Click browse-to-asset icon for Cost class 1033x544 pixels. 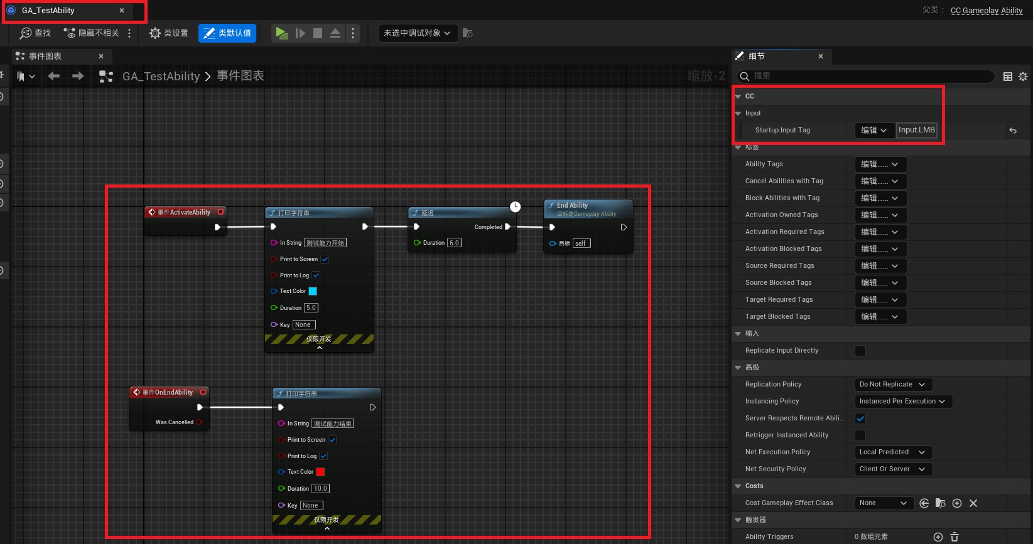pyautogui.click(x=941, y=503)
